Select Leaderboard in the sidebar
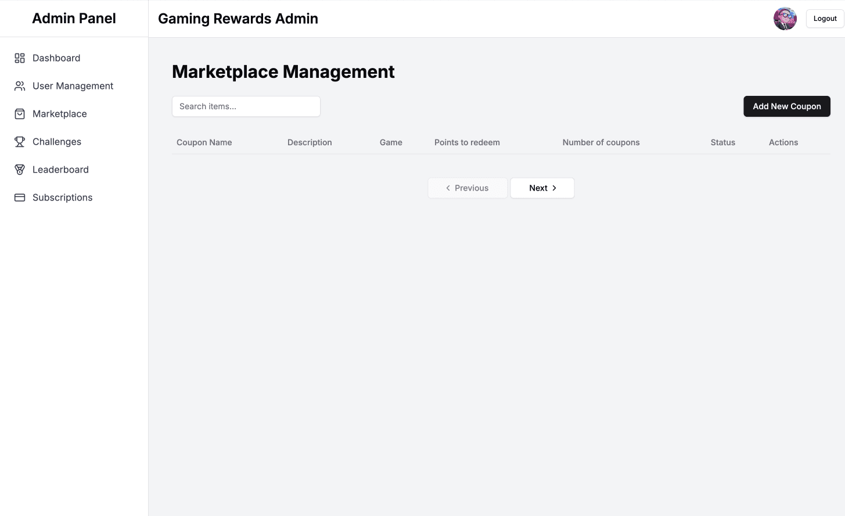Screen dimensions: 845x516 point(60,169)
